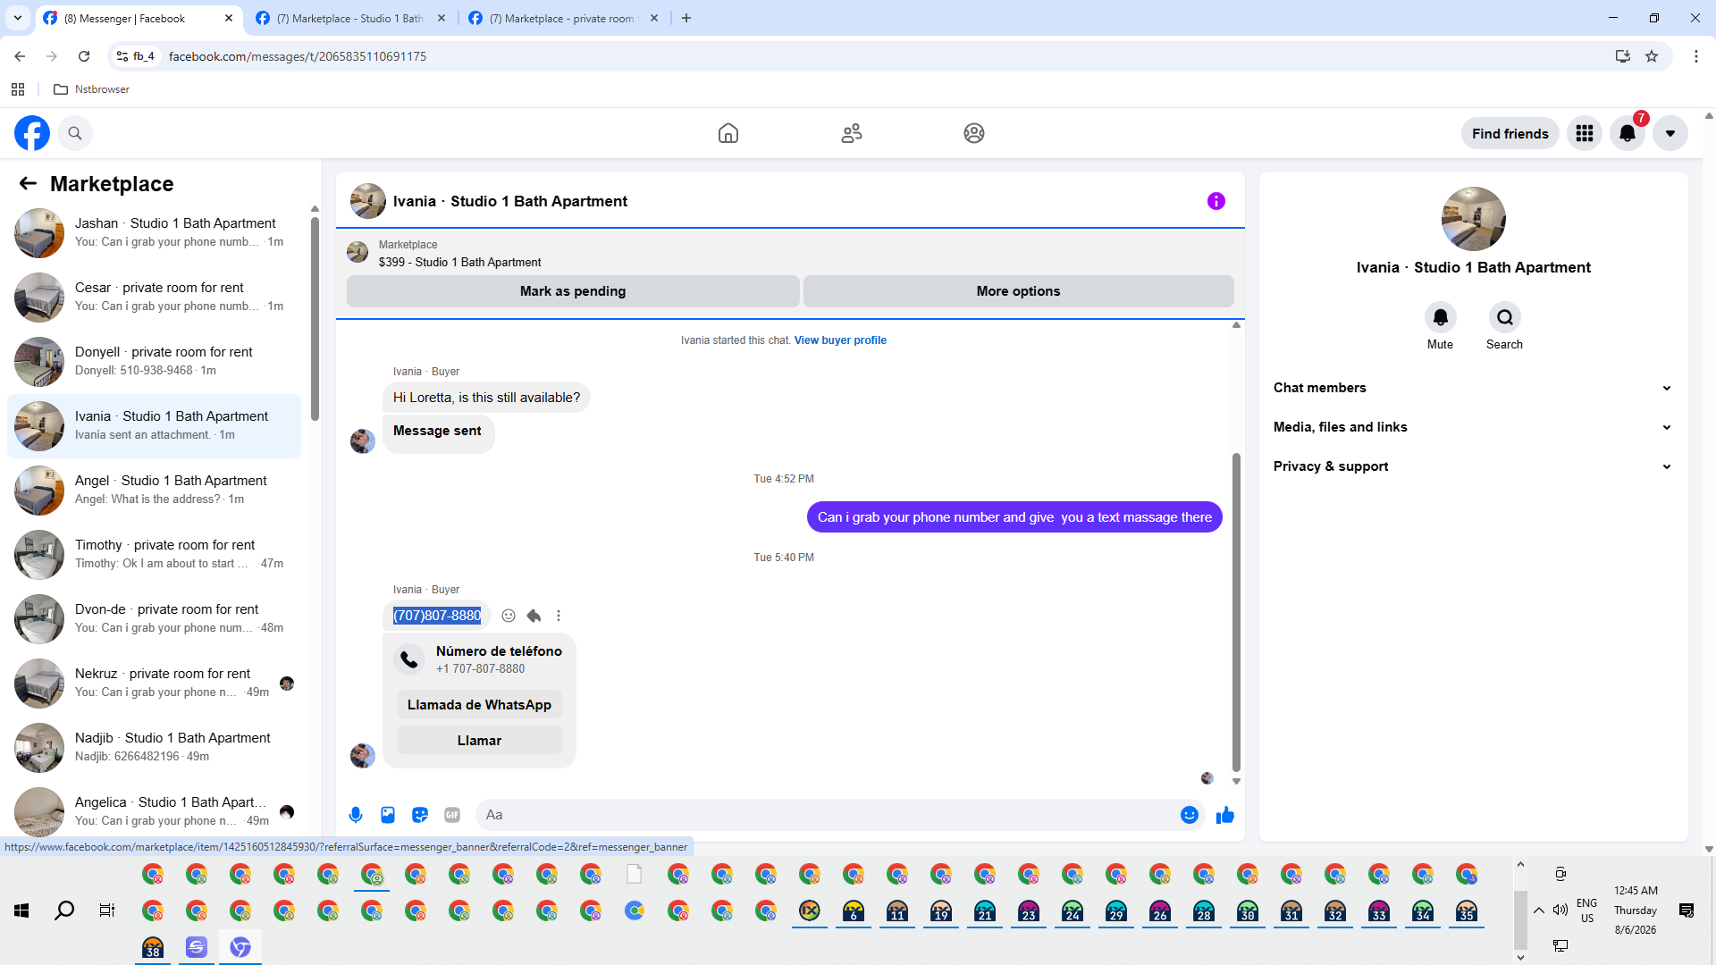Switch to the Marketplace - Studio 1 Bath tab

click(350, 18)
